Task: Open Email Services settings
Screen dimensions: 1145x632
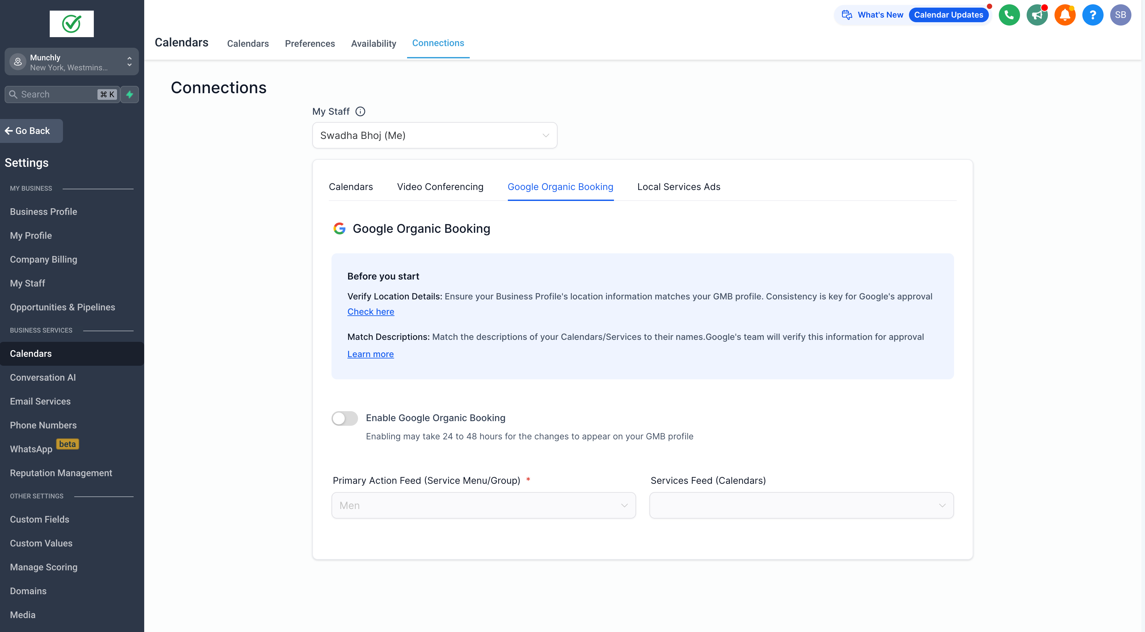Action: 40,401
